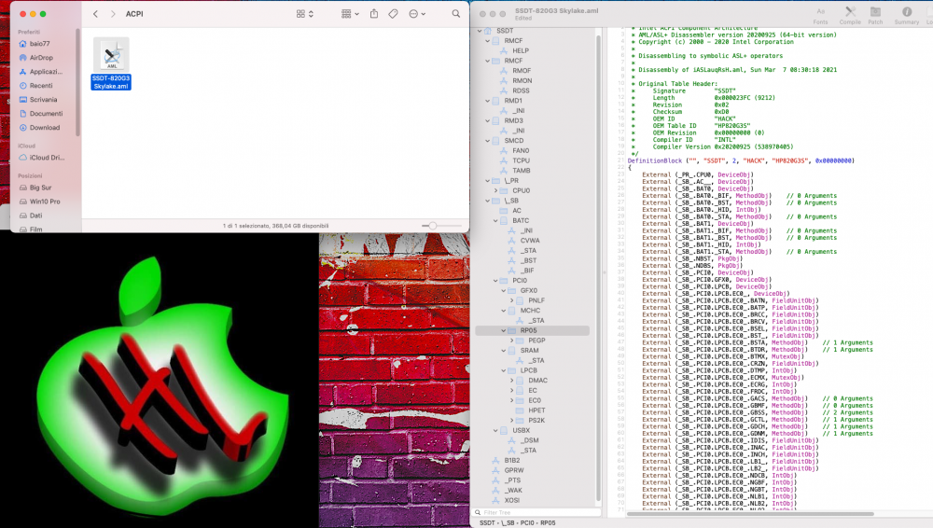Expand the PS2K tree node

pos(511,421)
